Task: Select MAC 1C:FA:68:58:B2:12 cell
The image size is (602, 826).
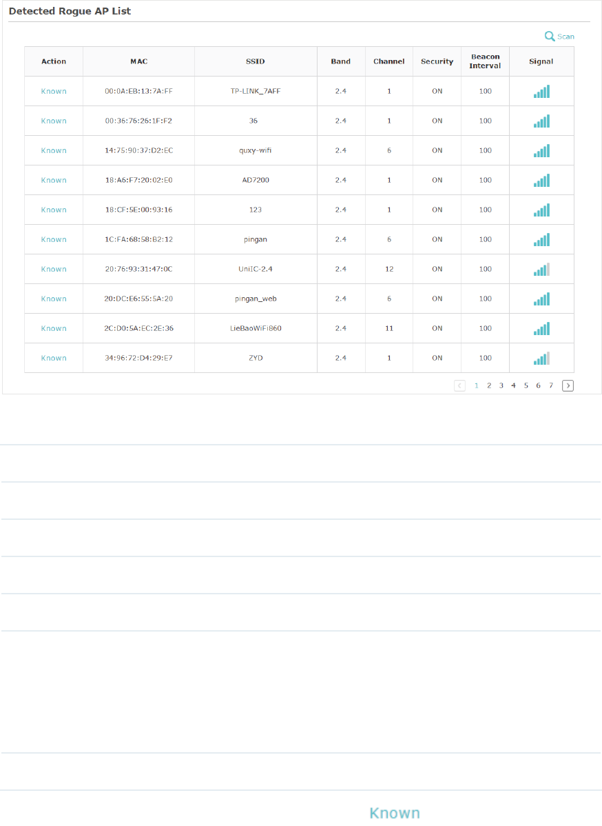Action: coord(139,239)
